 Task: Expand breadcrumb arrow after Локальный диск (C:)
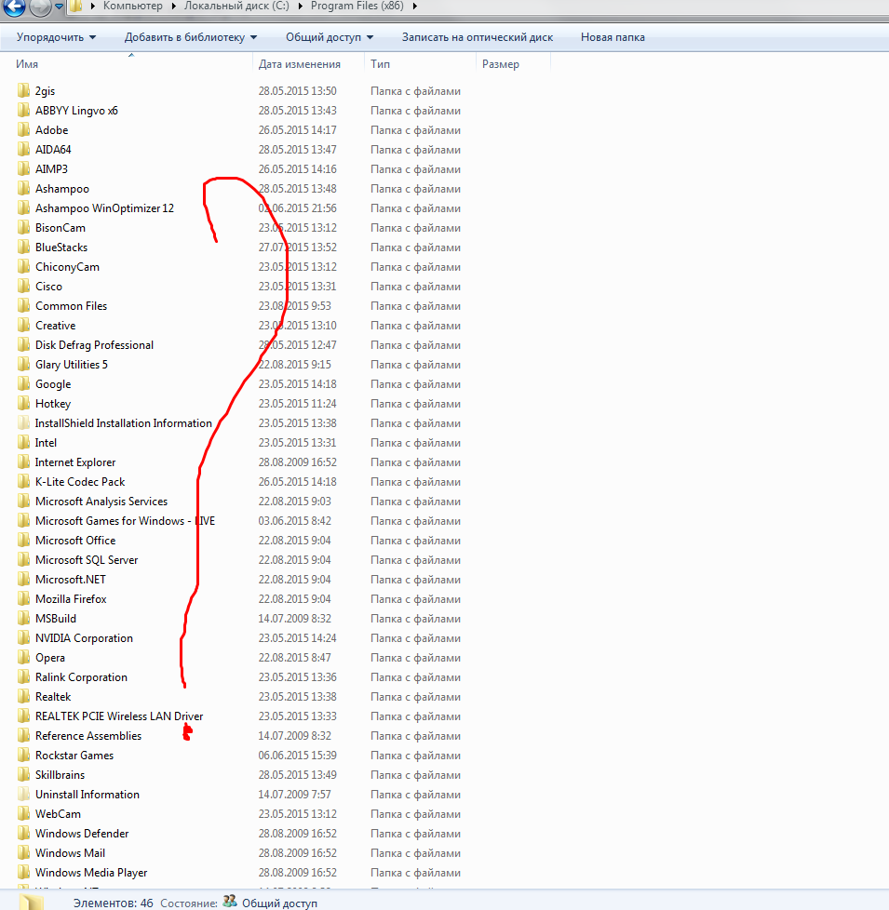301,7
